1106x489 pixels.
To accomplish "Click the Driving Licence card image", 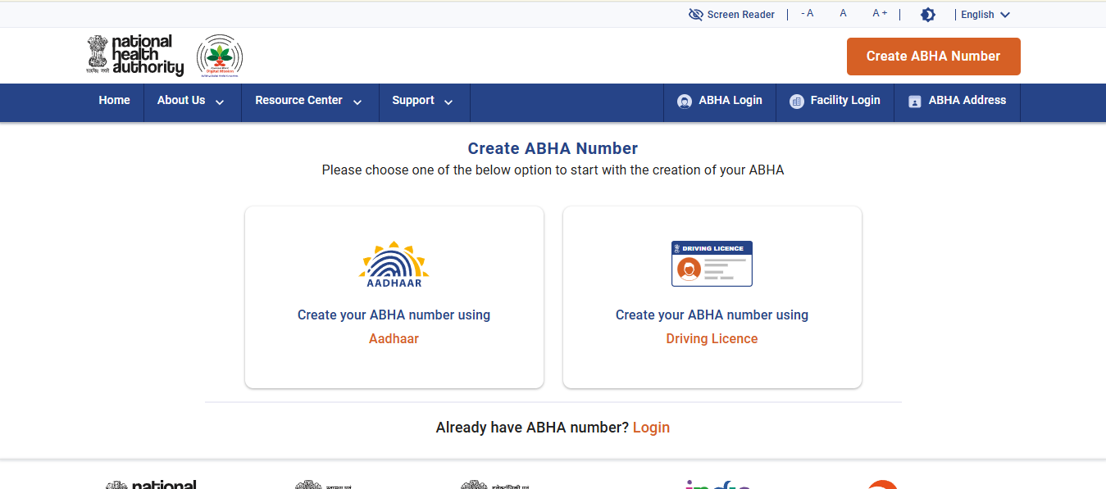I will click(712, 263).
